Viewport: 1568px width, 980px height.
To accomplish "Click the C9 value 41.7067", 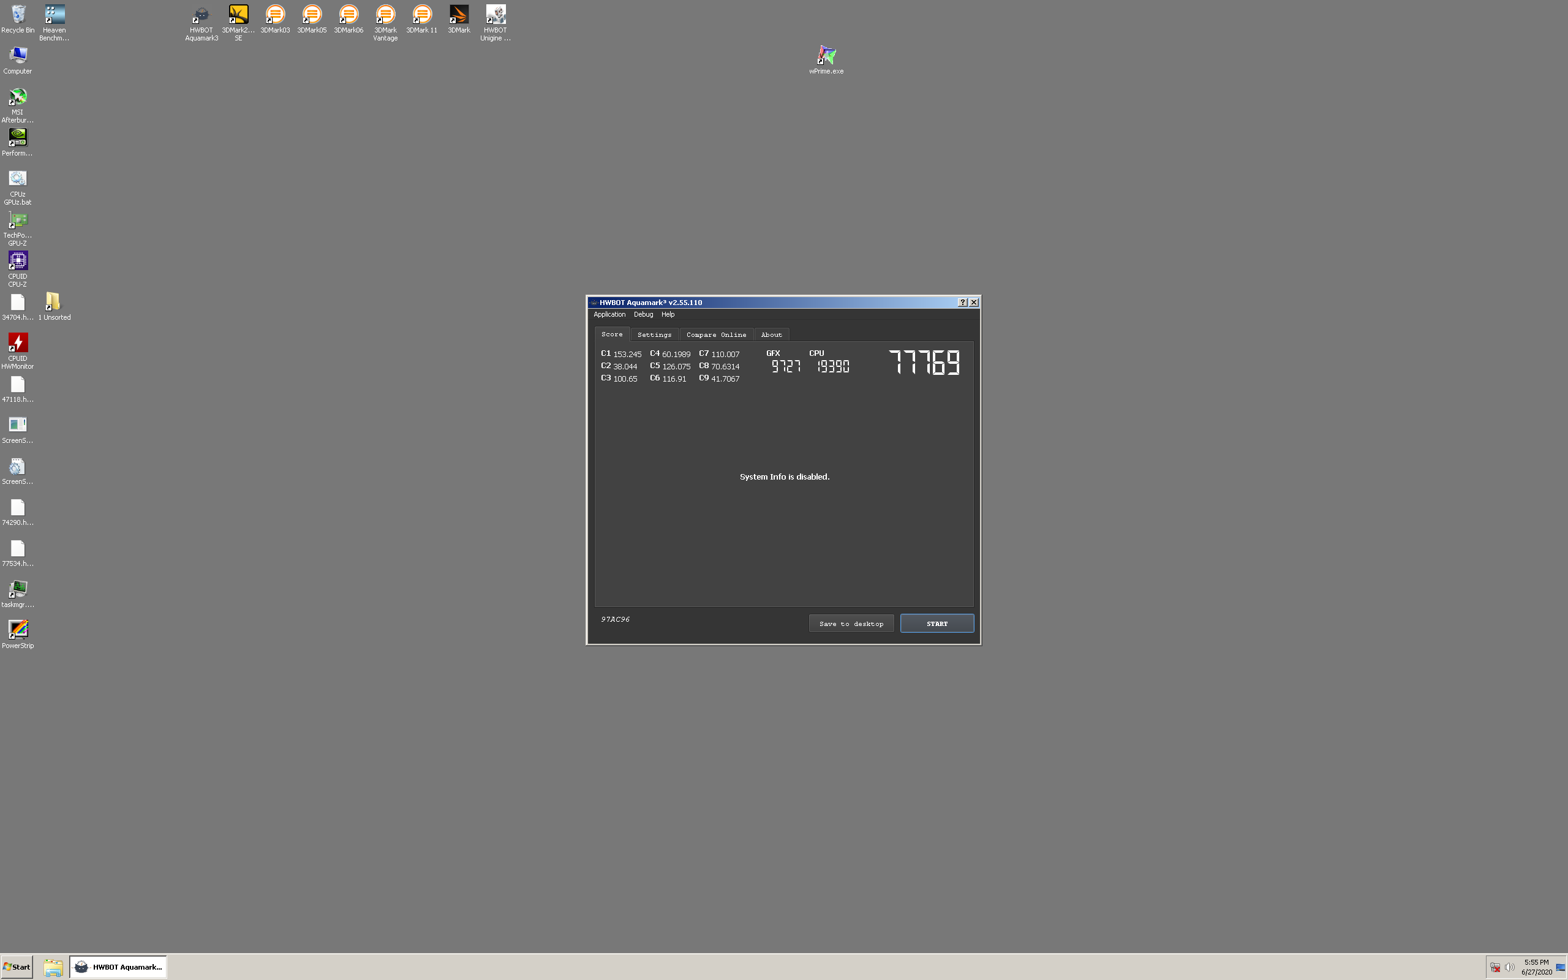I will [725, 379].
